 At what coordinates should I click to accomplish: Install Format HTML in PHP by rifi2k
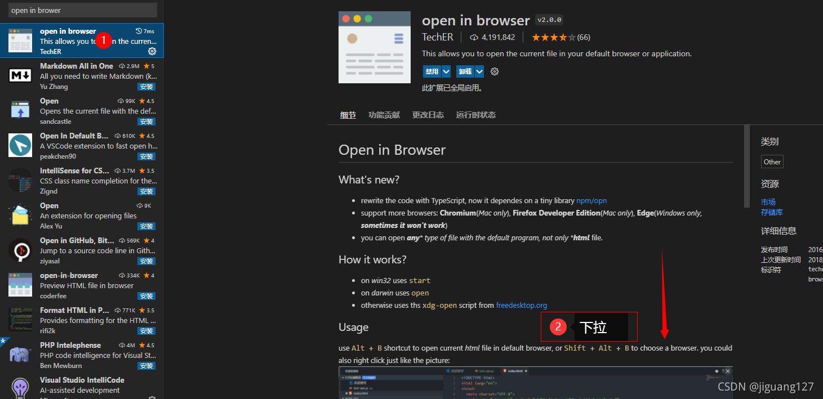(146, 331)
